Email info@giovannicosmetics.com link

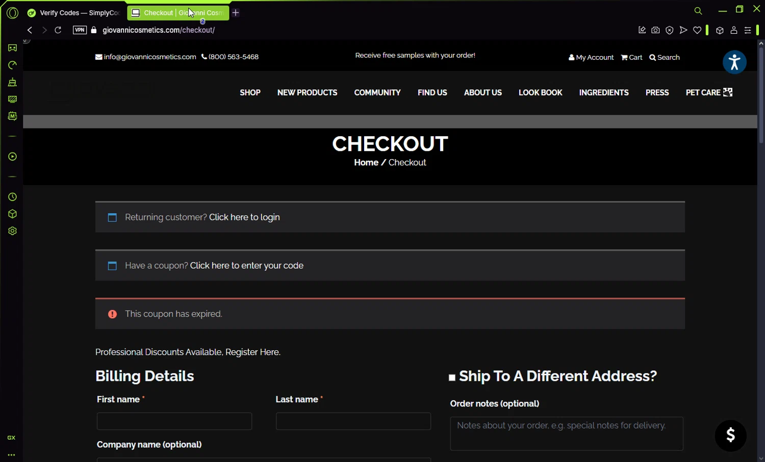click(146, 57)
